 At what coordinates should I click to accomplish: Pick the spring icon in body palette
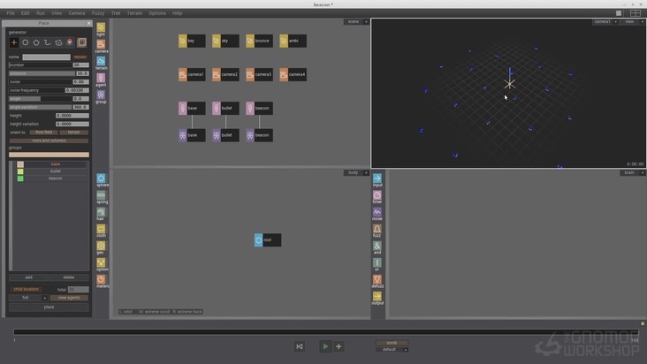click(101, 195)
